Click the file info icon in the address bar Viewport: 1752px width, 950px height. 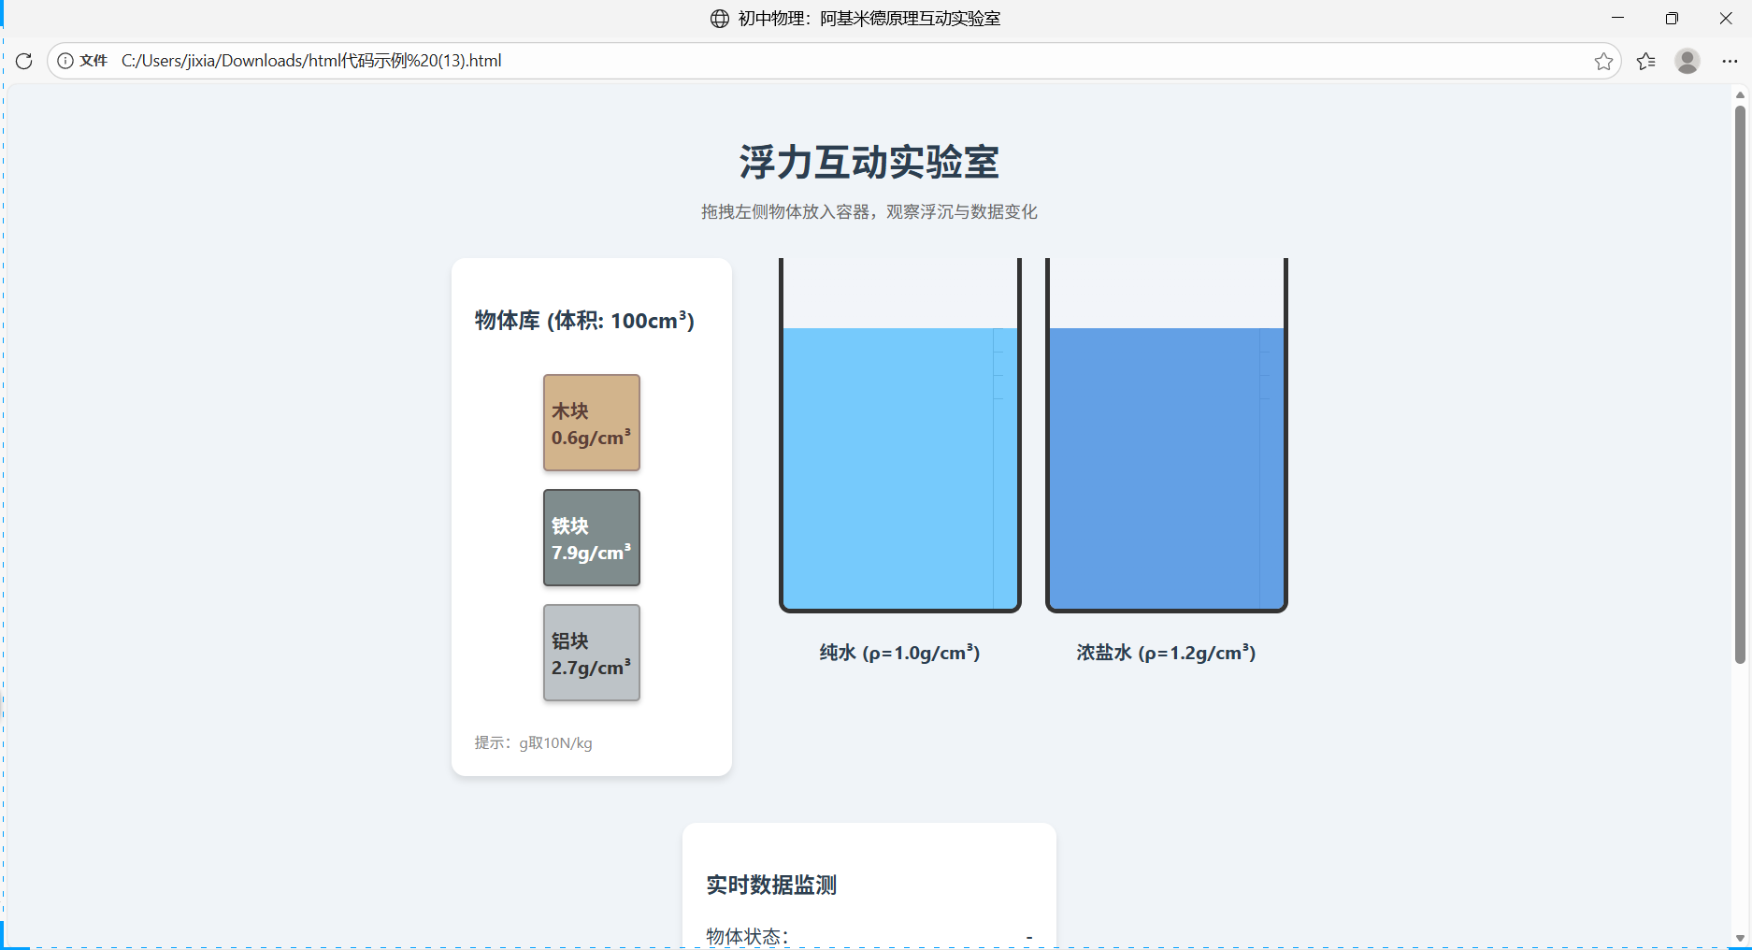[x=65, y=61]
